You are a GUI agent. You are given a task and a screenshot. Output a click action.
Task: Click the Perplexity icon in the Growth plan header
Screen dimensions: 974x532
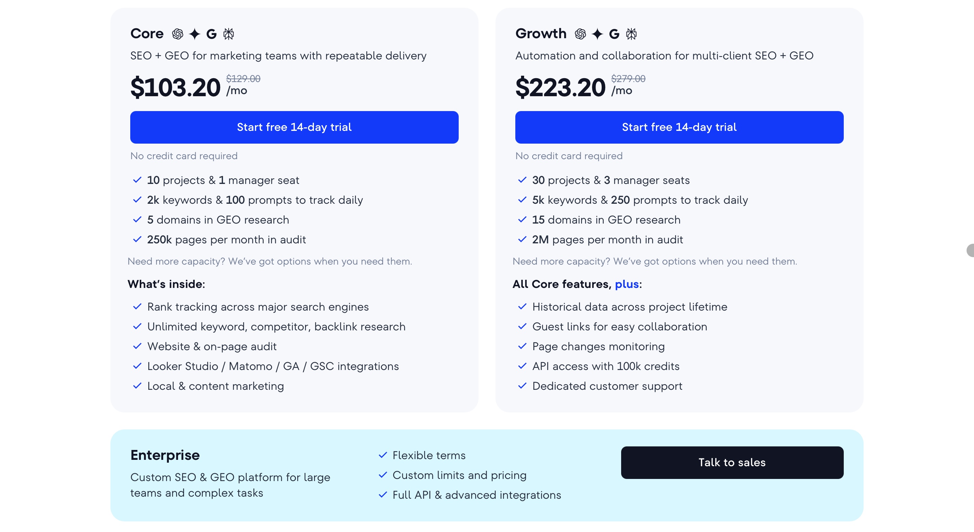pyautogui.click(x=632, y=34)
